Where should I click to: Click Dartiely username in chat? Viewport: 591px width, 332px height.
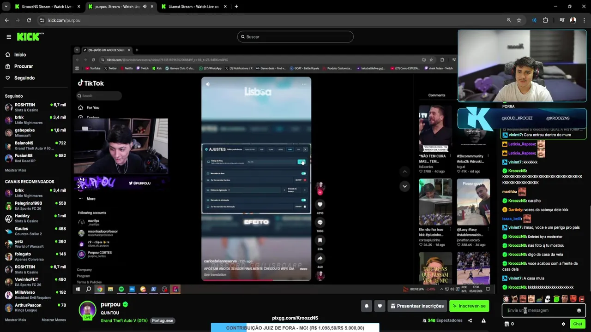tap(515, 210)
